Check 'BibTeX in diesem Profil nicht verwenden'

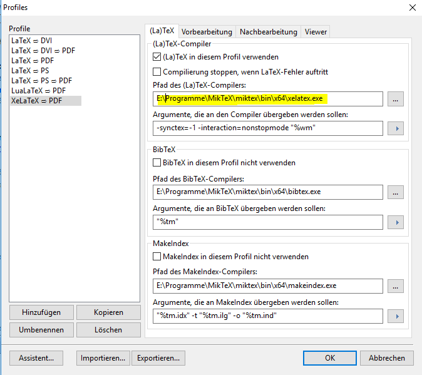point(157,163)
